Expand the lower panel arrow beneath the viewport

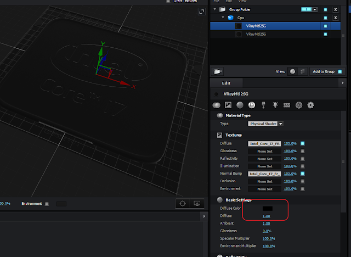pyautogui.click(x=204, y=216)
